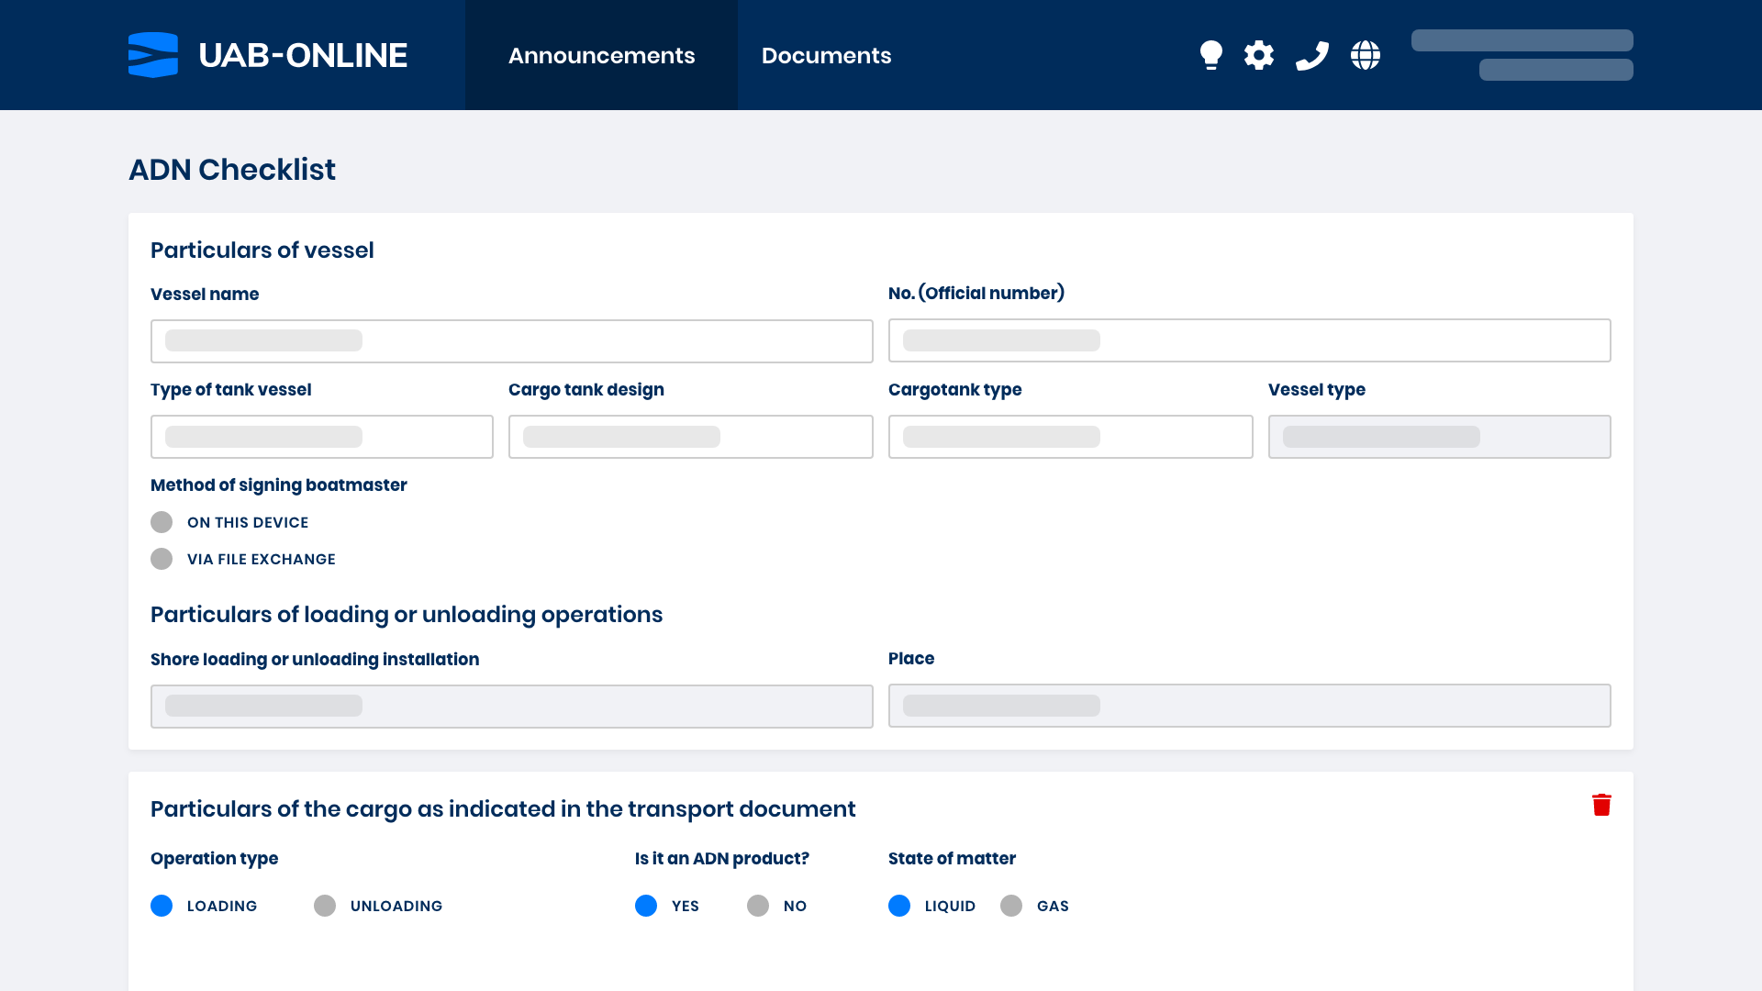Viewport: 1762px width, 991px height.
Task: Click the UAB-Online logo
Action: tap(267, 55)
